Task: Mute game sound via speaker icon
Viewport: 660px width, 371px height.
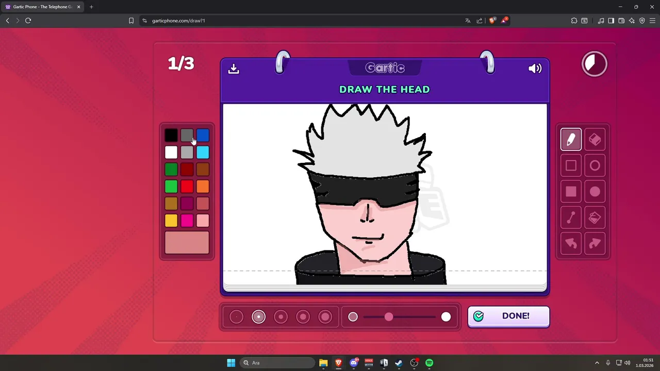Action: 535,69
